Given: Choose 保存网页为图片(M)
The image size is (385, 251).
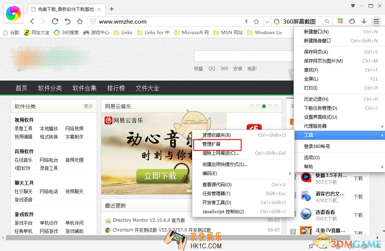Looking at the screenshot, I should 340,61.
